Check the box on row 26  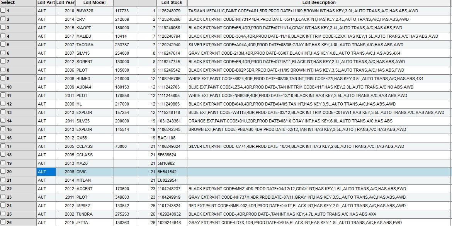[x=3, y=223]
